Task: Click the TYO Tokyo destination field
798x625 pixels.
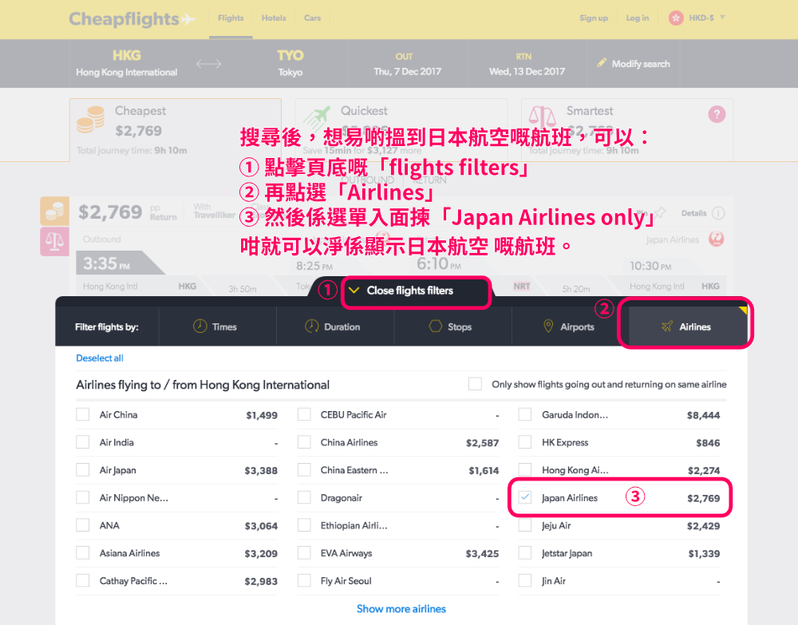Action: pos(290,64)
